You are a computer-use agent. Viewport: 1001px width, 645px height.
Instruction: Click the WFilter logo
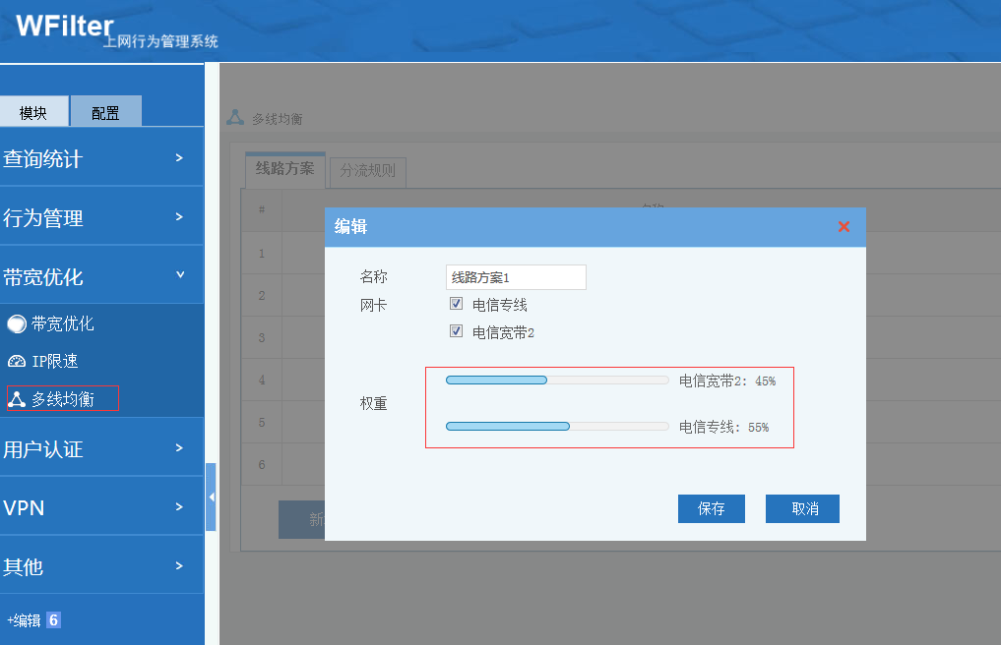[65, 27]
